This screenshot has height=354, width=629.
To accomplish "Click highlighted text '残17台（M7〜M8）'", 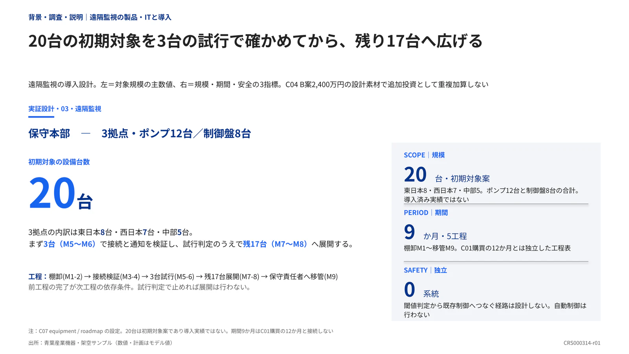I will [x=276, y=244].
